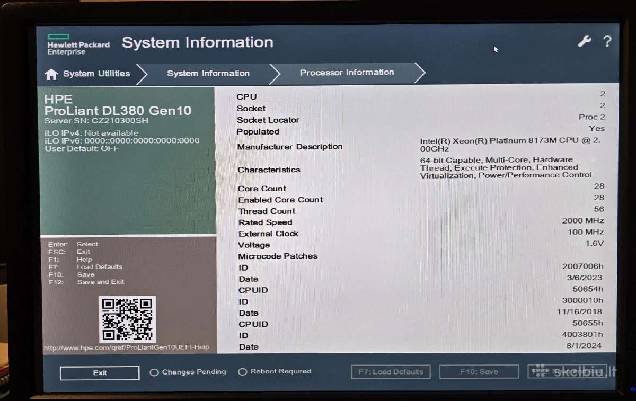This screenshot has height=401, width=636.
Task: Click the microcode ID 3000010h
Action: point(582,300)
